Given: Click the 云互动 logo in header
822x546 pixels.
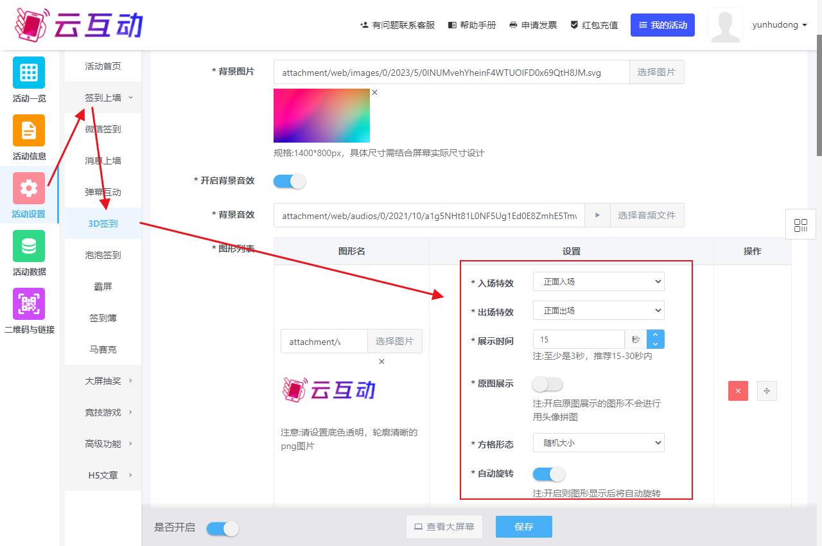Looking at the screenshot, I should 78,25.
